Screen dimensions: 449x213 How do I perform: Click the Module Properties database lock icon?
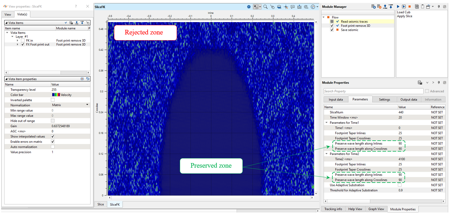[x=420, y=83]
